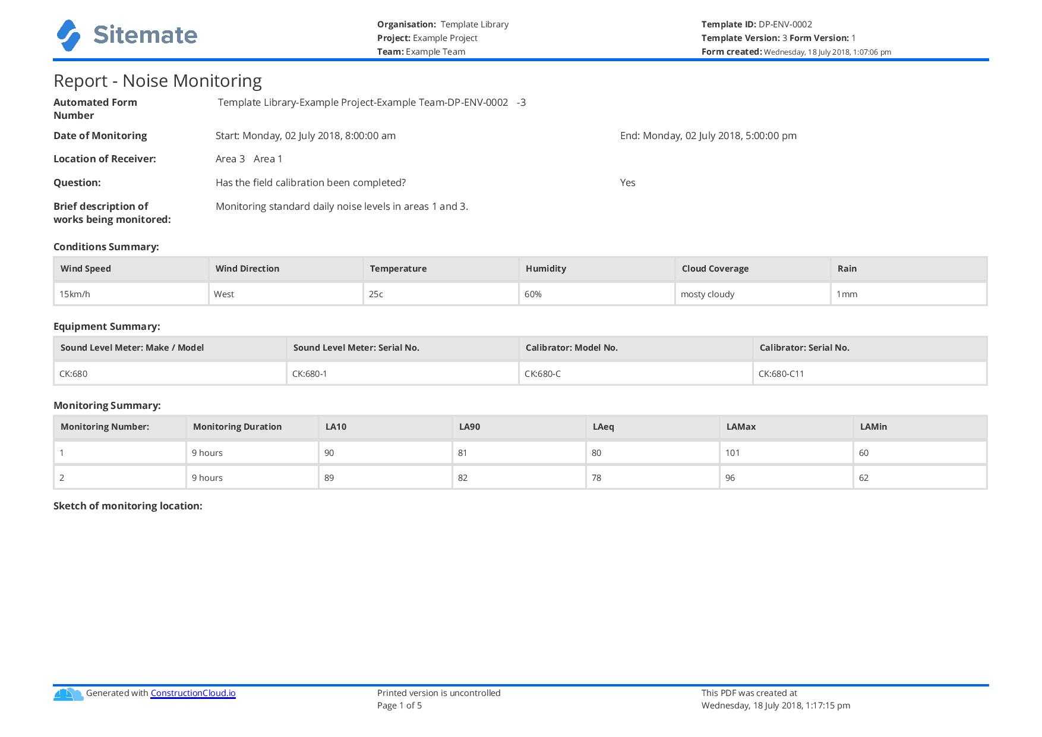Image resolution: width=1042 pixels, height=737 pixels.
Task: Select the Monitoring Duration column header
Action: (237, 427)
